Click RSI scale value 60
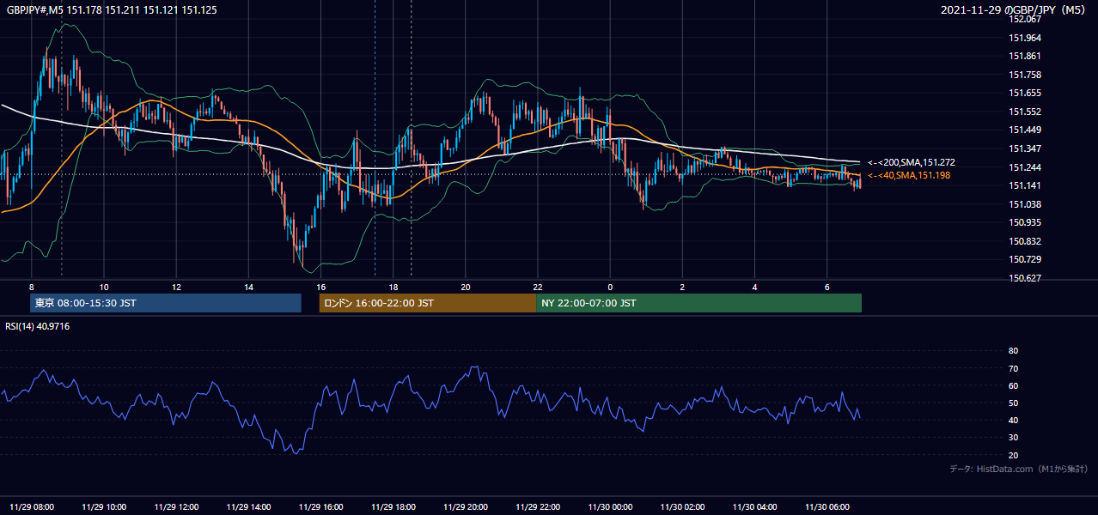Screen dimensions: 1098x515 tap(1013, 385)
